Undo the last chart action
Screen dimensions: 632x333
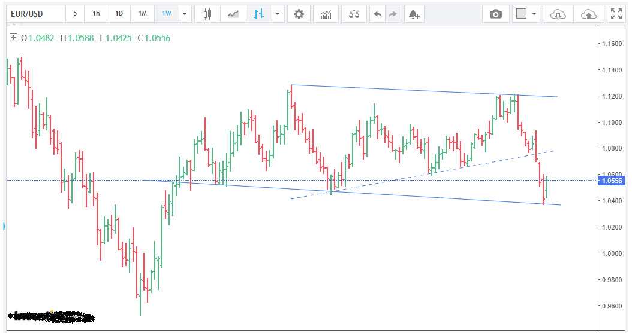pyautogui.click(x=377, y=14)
